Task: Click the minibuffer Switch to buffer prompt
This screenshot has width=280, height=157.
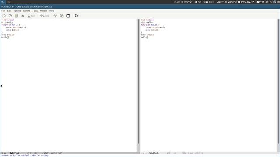Action: click(25, 155)
